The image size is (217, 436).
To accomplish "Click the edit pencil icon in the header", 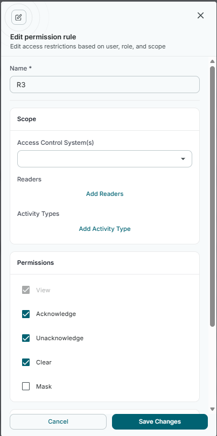I will coord(19,17).
